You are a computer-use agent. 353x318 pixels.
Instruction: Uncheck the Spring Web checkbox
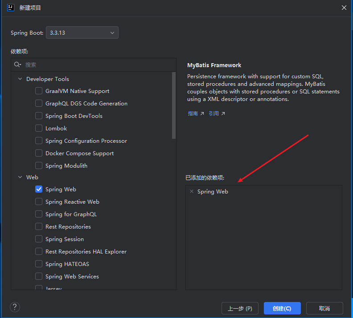pos(39,189)
